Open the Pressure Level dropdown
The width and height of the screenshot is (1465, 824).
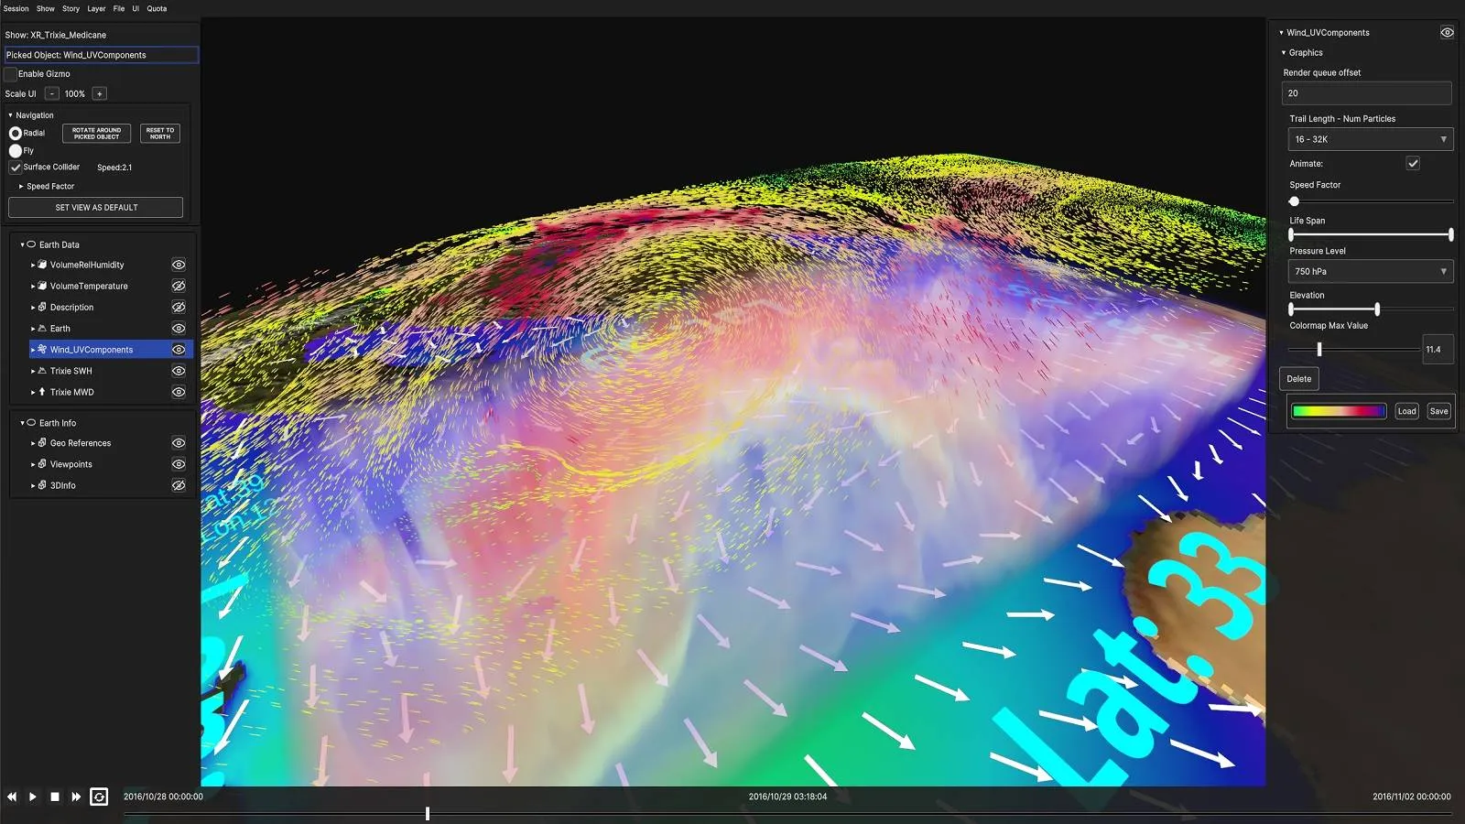[x=1370, y=271]
